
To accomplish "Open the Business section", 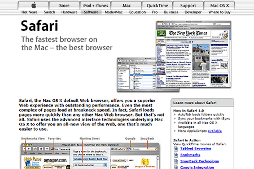I will [x=171, y=12].
